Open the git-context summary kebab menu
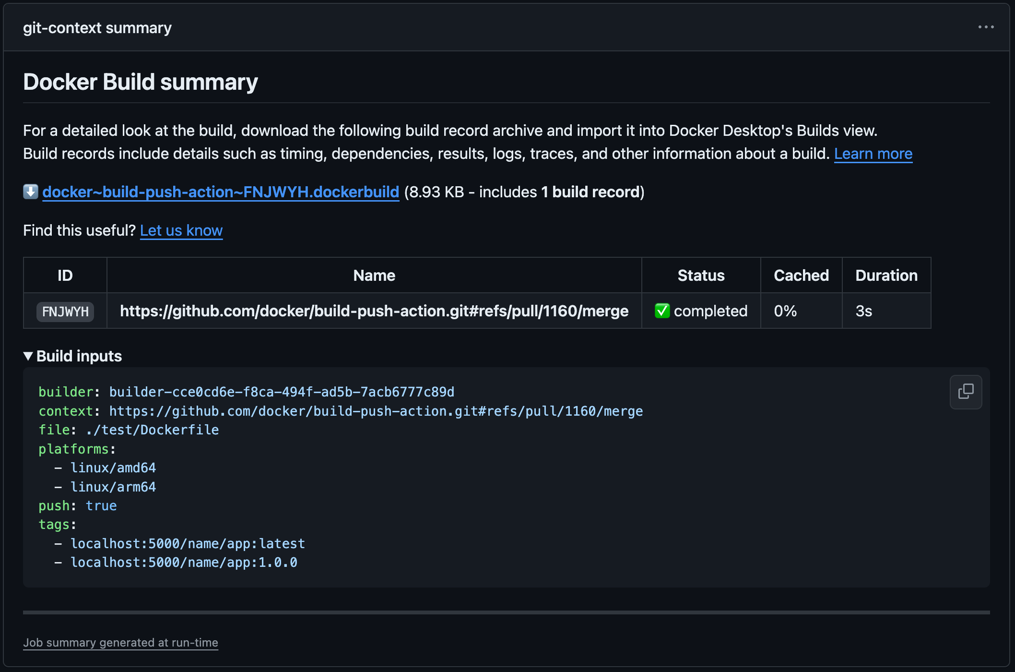Viewport: 1015px width, 672px height. (986, 27)
